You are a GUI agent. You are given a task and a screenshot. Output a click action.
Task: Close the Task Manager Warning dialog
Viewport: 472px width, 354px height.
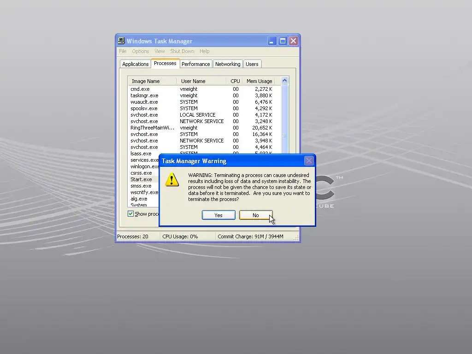[309, 161]
